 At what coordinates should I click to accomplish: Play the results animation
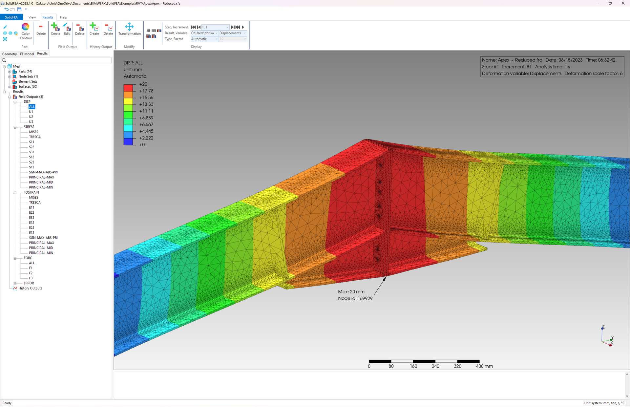click(x=243, y=27)
